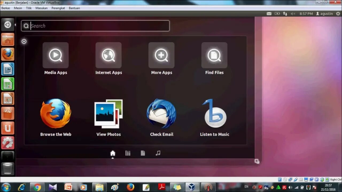The height and width of the screenshot is (192, 342).
Task: Open Adobe Reader in Windows taskbar
Action: 162,187
